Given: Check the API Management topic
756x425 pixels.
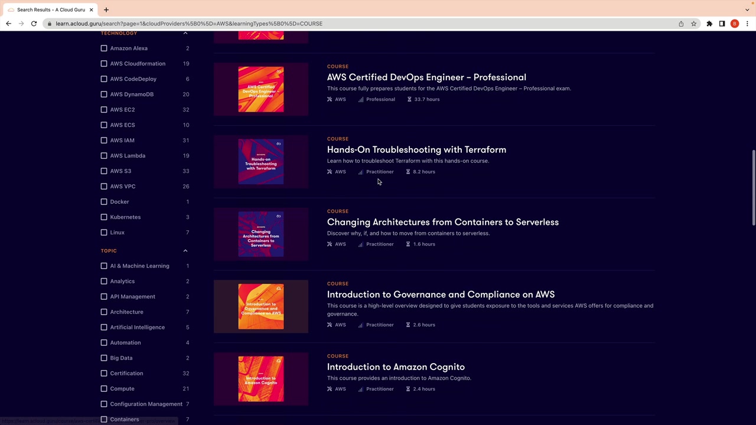Looking at the screenshot, I should (x=104, y=297).
